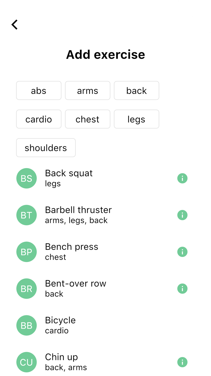This screenshot has height=376, width=211.
Task: Toggle the abs muscle filter
Action: (39, 90)
